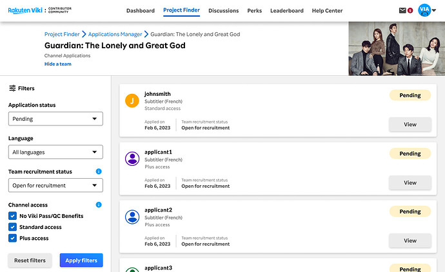445x272 pixels.
Task: Select the Project Finder tab
Action: 181,10
